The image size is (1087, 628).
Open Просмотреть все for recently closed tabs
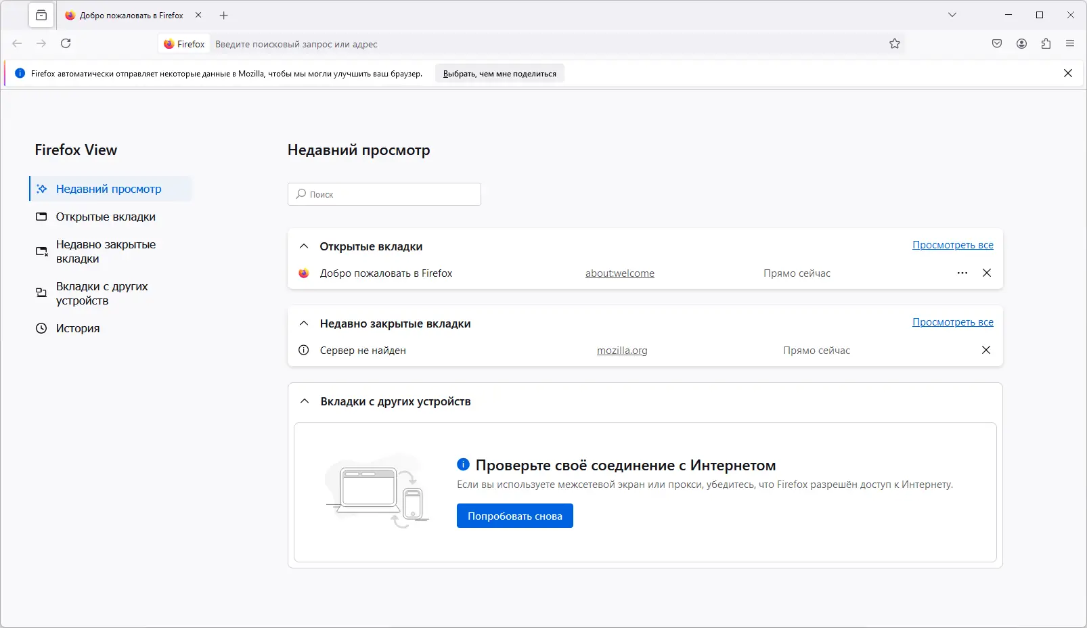pos(953,322)
